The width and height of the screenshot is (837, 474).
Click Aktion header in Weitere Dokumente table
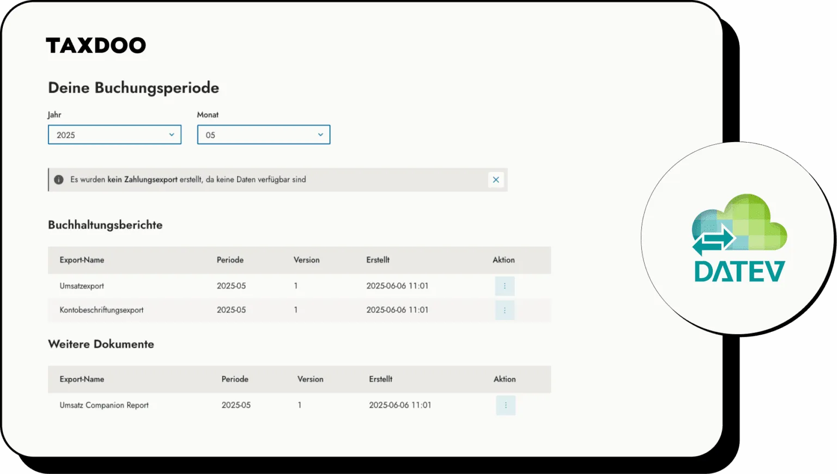(505, 379)
